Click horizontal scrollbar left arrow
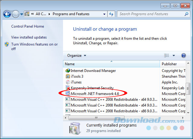The image size is (193, 139). 65,118
